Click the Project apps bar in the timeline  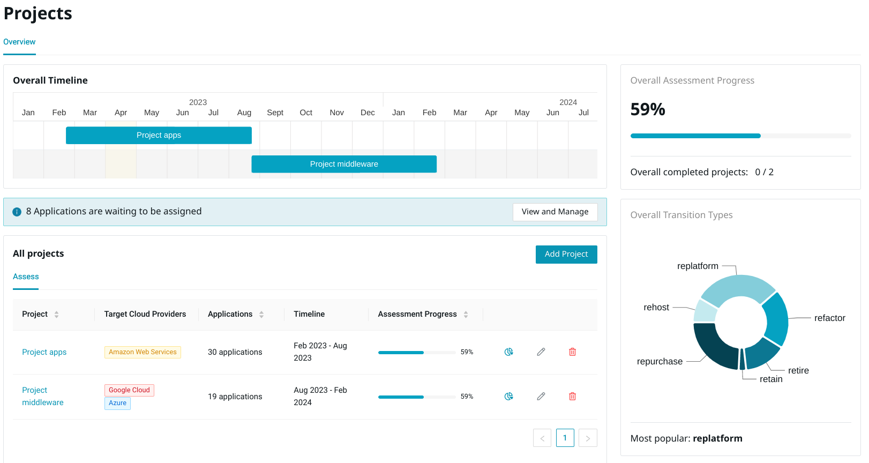pyautogui.click(x=159, y=135)
